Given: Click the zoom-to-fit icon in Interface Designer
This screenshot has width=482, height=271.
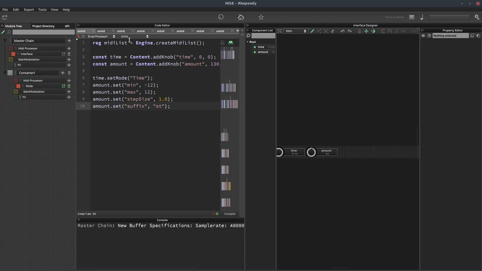Looking at the screenshot, I should point(280,31).
